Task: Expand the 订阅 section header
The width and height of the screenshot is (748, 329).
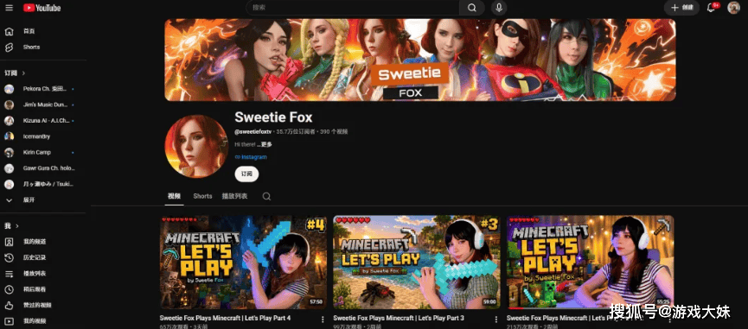Action: [x=15, y=73]
